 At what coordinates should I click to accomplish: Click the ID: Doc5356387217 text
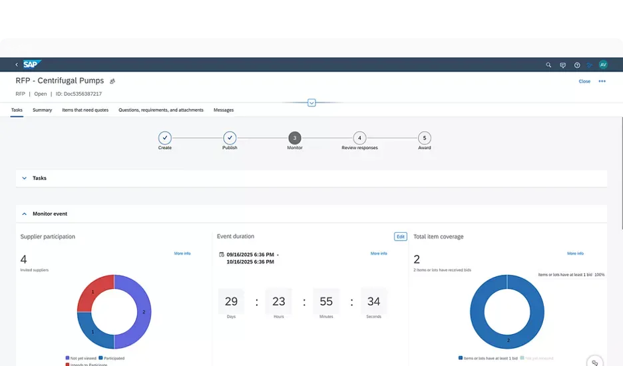click(79, 94)
